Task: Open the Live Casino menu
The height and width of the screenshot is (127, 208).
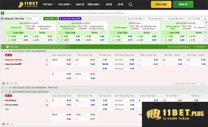Action: tap(65, 5)
